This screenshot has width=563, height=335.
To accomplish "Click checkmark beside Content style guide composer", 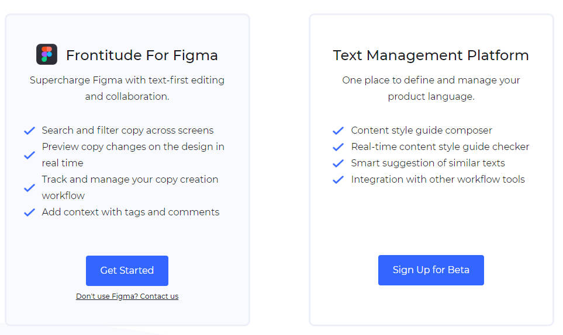I will point(338,131).
